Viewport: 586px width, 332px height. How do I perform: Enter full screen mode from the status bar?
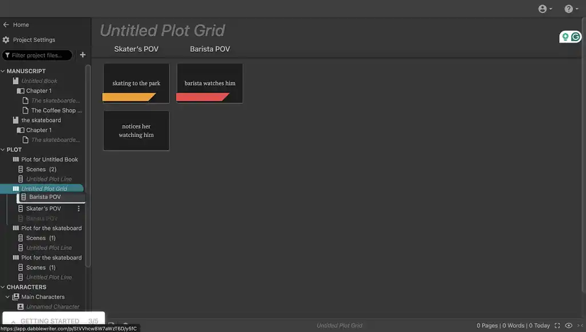tap(557, 326)
